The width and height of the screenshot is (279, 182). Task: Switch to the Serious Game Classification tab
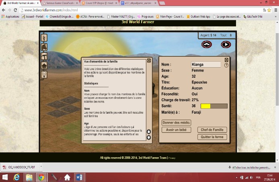[60, 3]
